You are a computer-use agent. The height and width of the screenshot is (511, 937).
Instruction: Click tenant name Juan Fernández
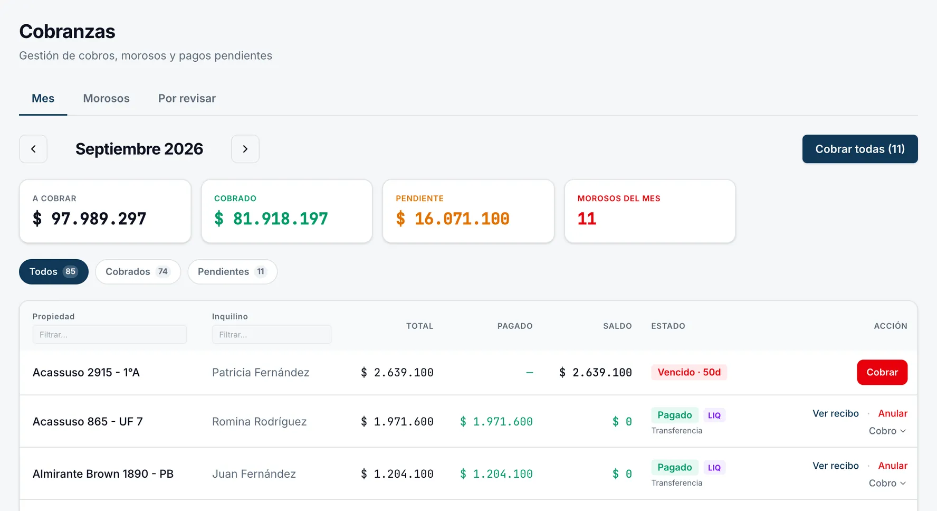click(x=254, y=474)
